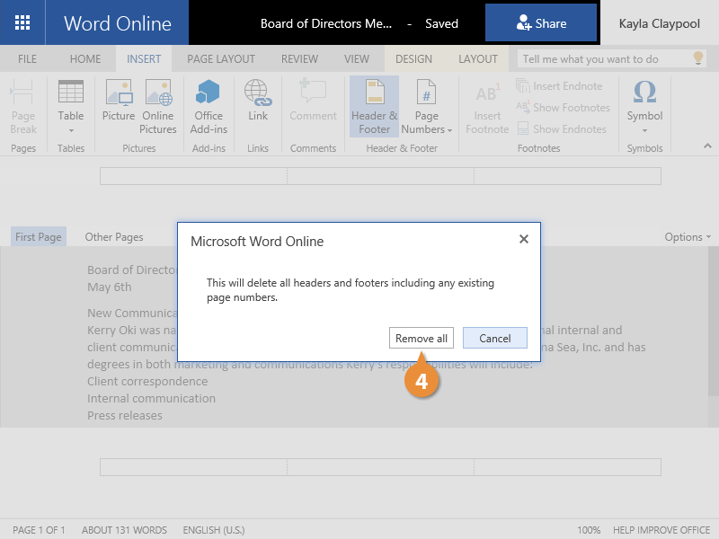Click the blue Share button
Viewport: 719px width, 539px height.
541,23
